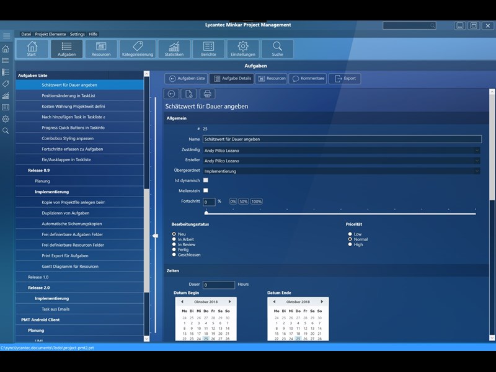Show Statistiken from the ribbon

tap(174, 49)
